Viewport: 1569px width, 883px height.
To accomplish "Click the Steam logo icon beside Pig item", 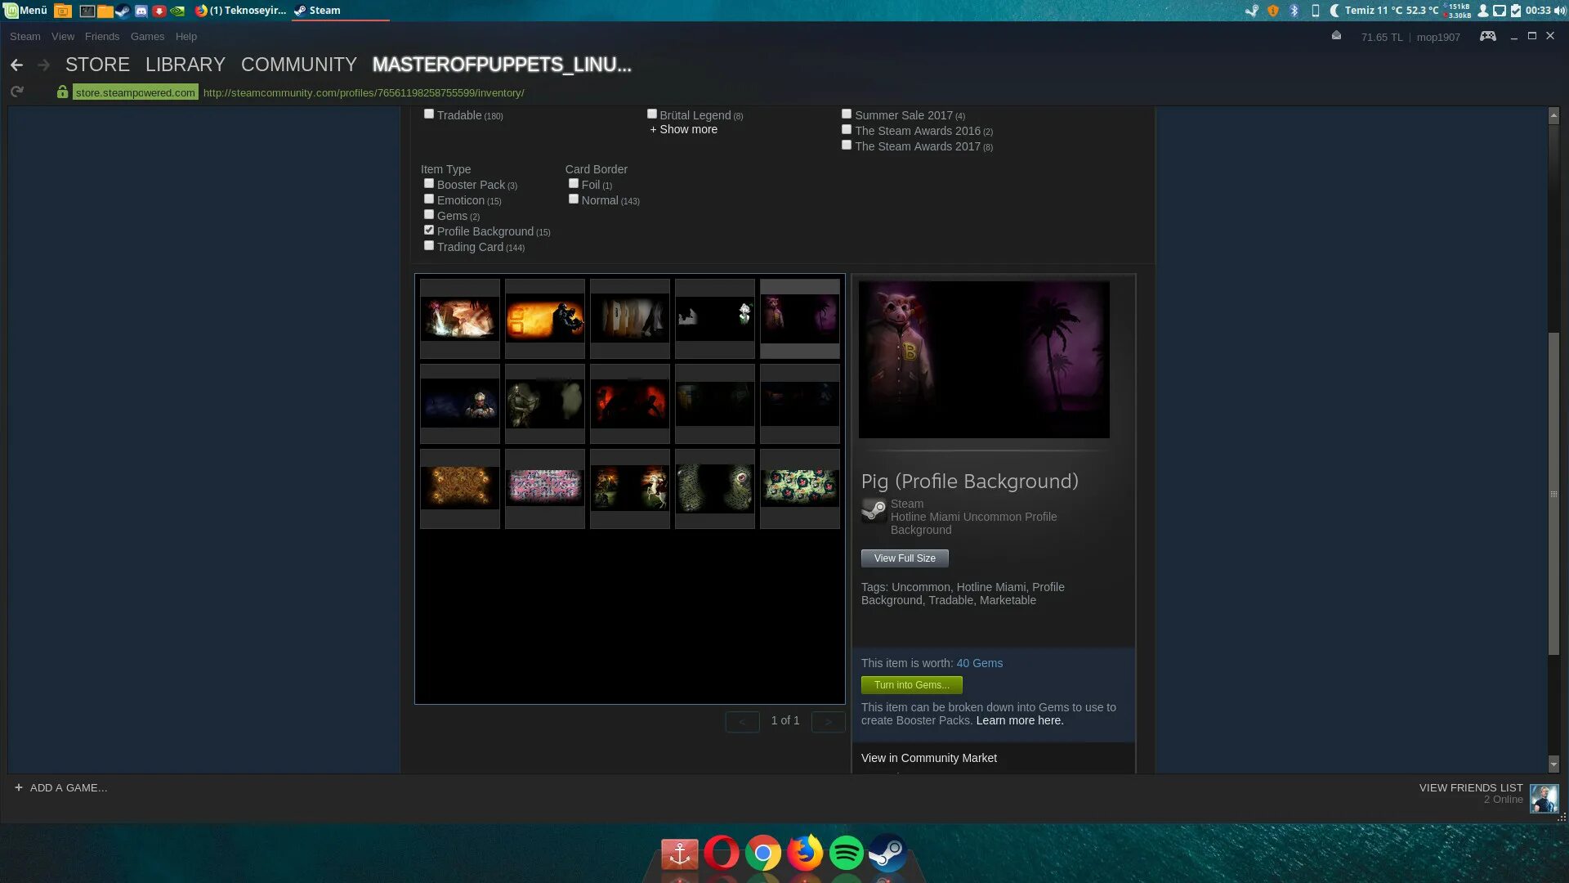I will (x=874, y=511).
